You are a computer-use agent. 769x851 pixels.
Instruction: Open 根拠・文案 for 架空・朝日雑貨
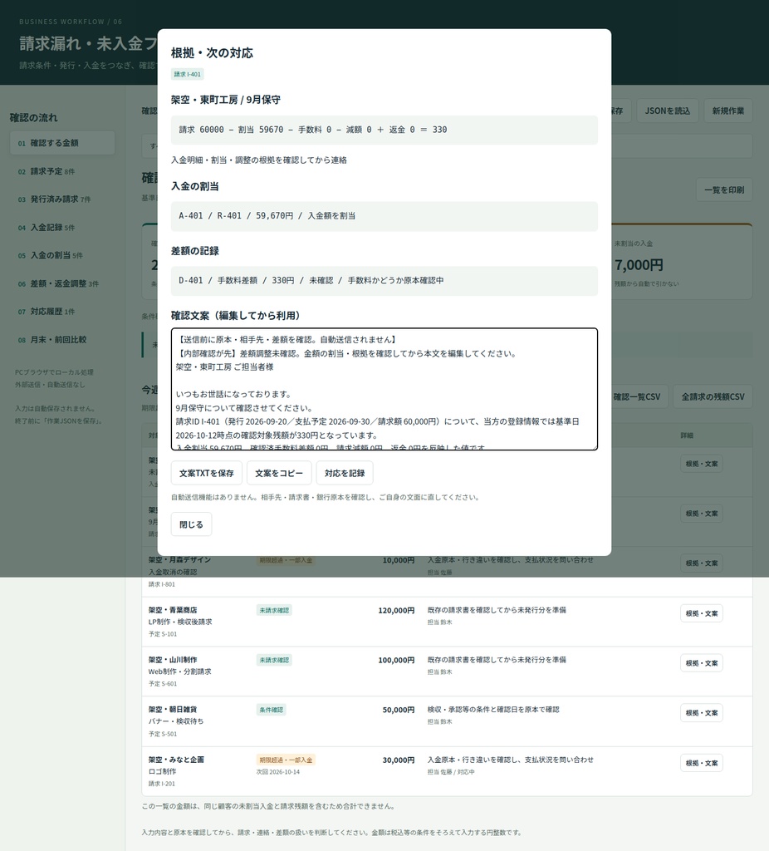point(701,713)
